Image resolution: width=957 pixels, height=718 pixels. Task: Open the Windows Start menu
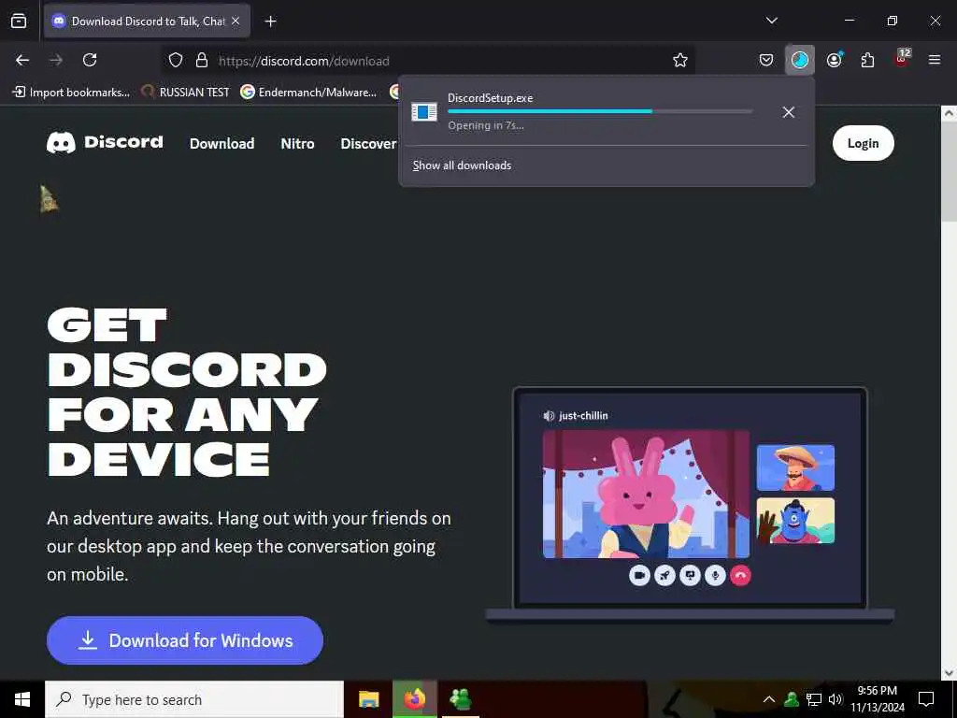click(22, 699)
